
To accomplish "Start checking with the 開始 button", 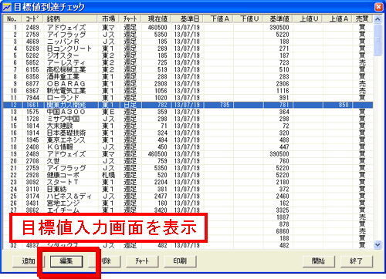I will (318, 261).
